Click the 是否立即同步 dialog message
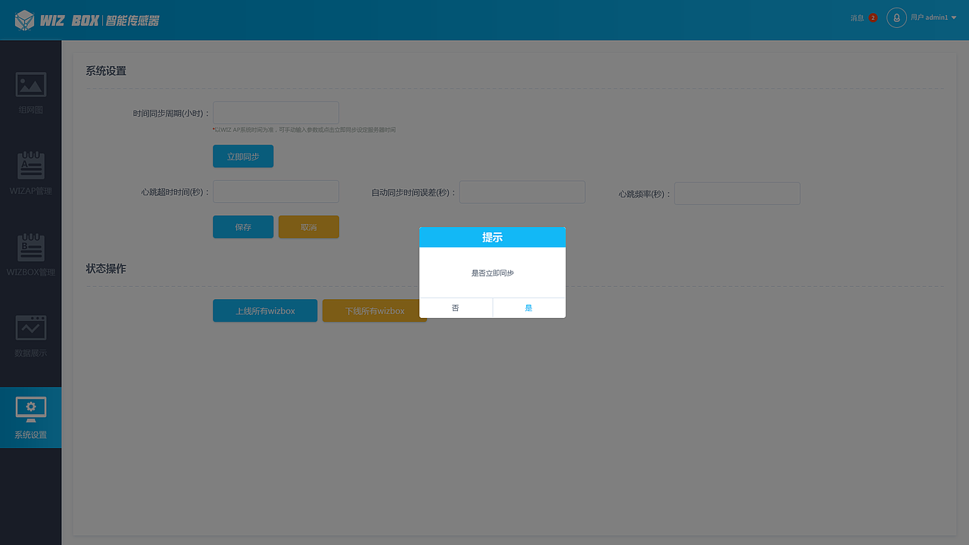 point(493,272)
